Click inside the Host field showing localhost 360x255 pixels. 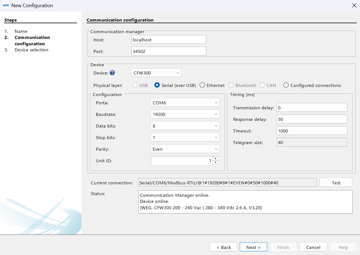coord(168,39)
